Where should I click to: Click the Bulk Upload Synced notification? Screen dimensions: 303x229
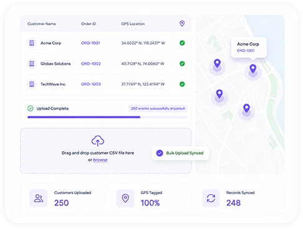[180, 153]
